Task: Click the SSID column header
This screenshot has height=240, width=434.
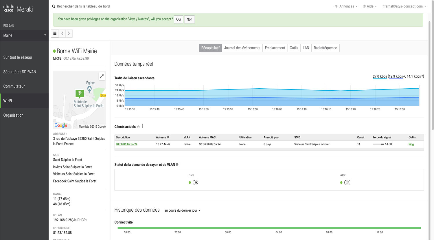Action: (297, 137)
